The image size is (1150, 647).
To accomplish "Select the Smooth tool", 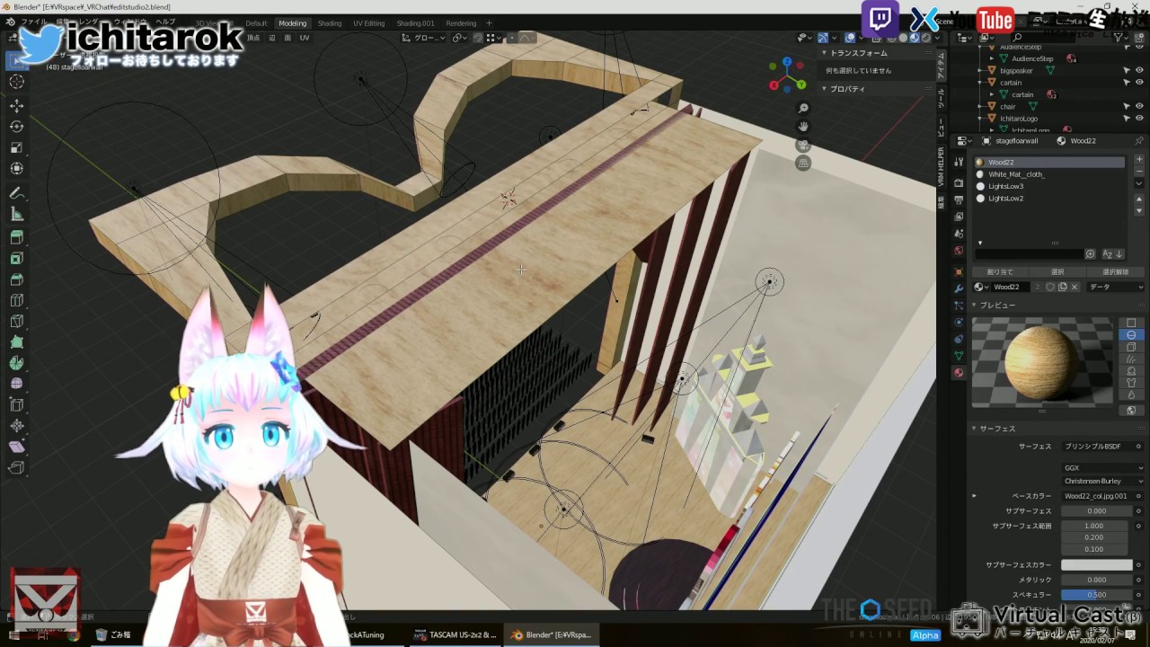I will click(16, 384).
